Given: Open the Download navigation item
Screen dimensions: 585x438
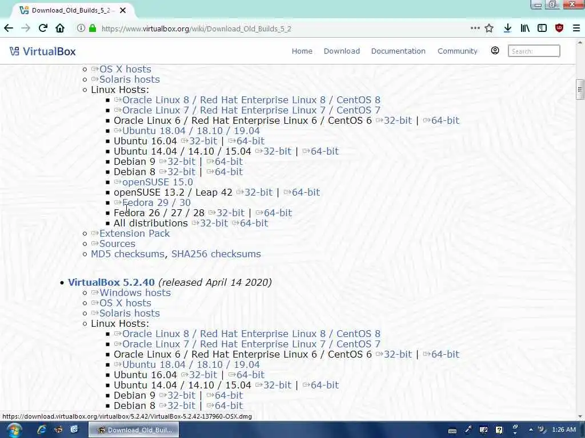Looking at the screenshot, I should point(342,51).
